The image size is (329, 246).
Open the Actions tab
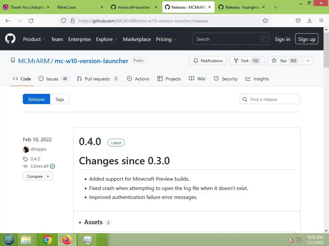138,79
